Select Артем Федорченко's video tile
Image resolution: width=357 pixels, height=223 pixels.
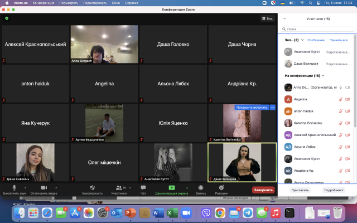(104, 123)
